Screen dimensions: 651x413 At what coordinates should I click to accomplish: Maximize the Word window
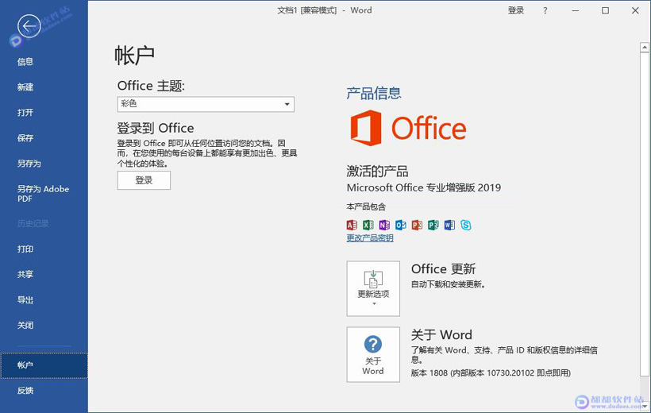(605, 11)
